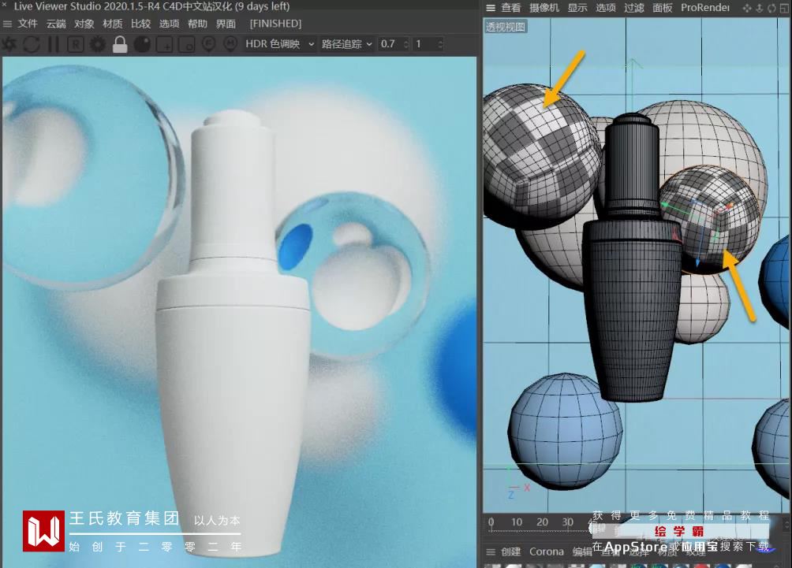Click the 透视视图 viewport label
This screenshot has height=568, width=792.
click(505, 27)
